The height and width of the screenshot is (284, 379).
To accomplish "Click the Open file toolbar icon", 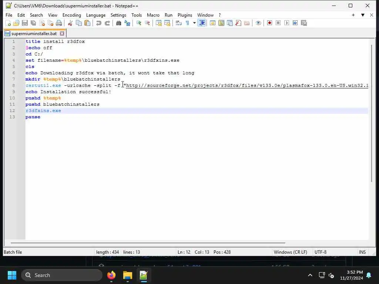I will coord(16,23).
